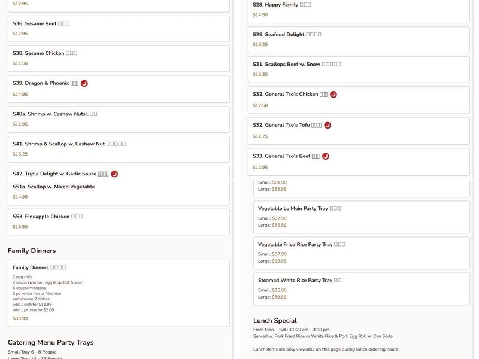Viewport: 479px width, 359px height.
Task: Click the Lunch Special section heading
Action: click(x=275, y=321)
